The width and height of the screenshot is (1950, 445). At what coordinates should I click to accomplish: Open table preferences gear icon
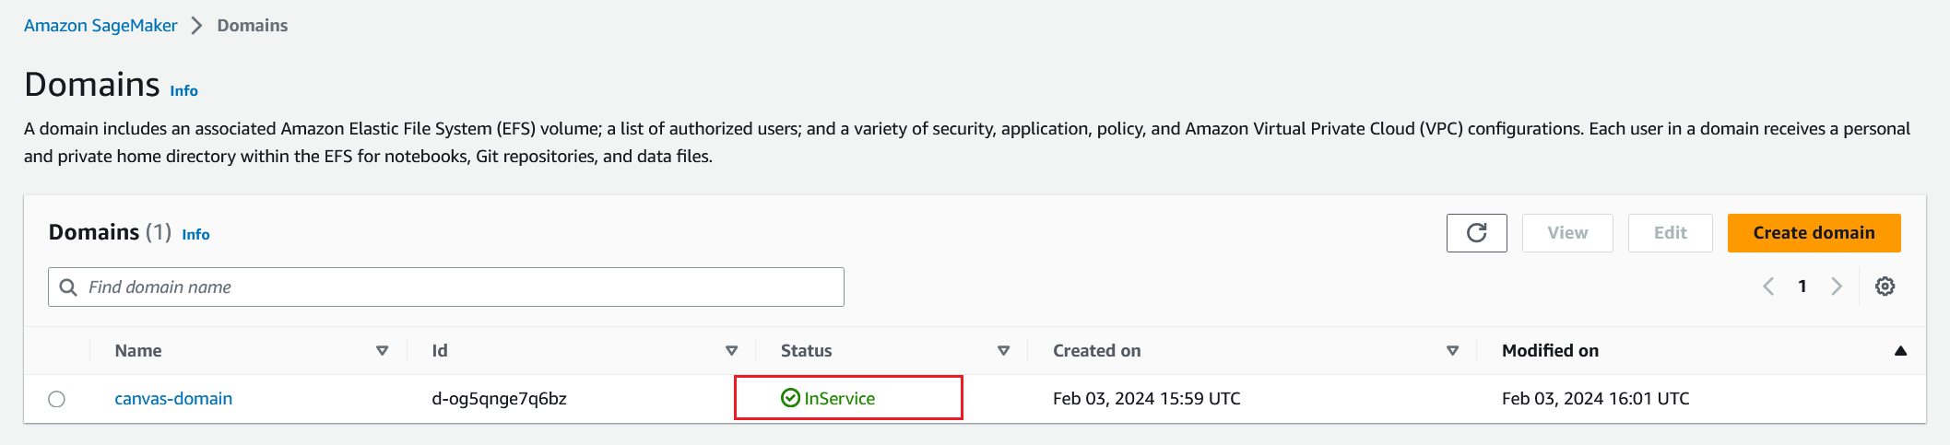1885,287
